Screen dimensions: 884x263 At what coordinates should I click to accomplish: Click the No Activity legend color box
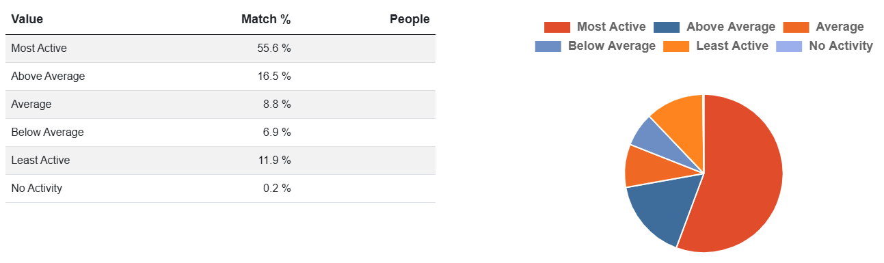tap(790, 46)
